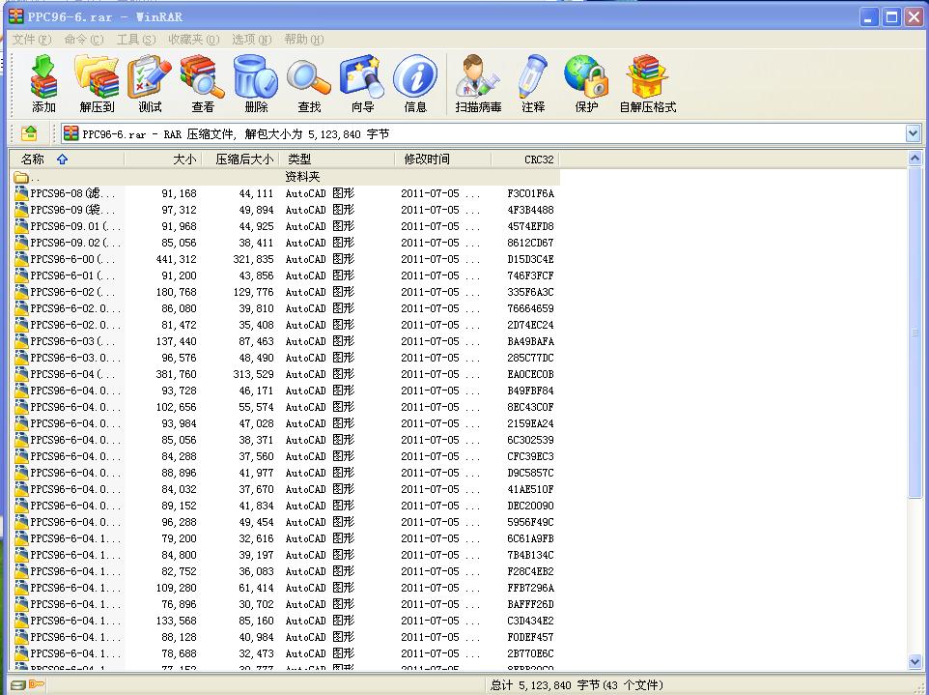Screen dimensions: 929x695
Task: Toggle name column sort order
Action: (x=63, y=159)
